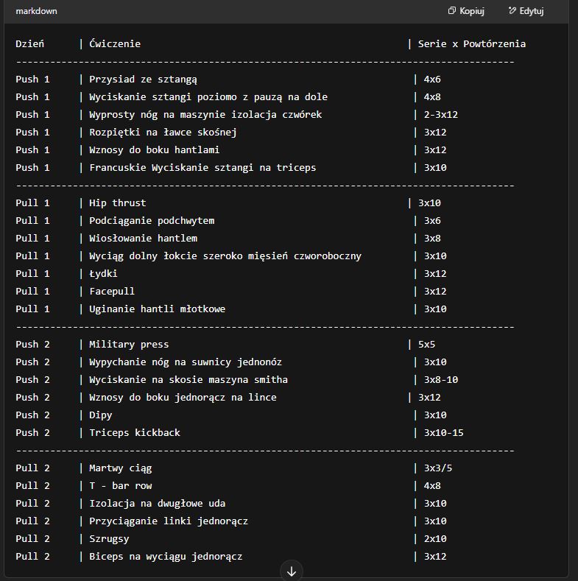The image size is (578, 581).
Task: Click Wyprosty nóg na maszynie row
Action: click(x=205, y=114)
